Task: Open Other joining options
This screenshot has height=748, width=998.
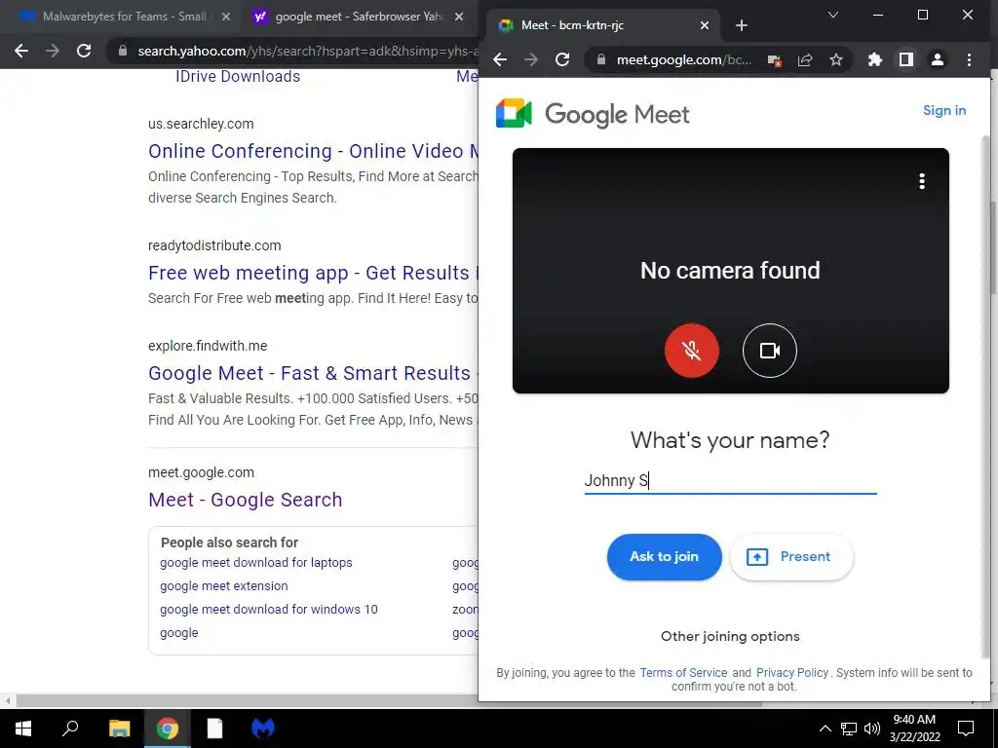Action: click(730, 636)
